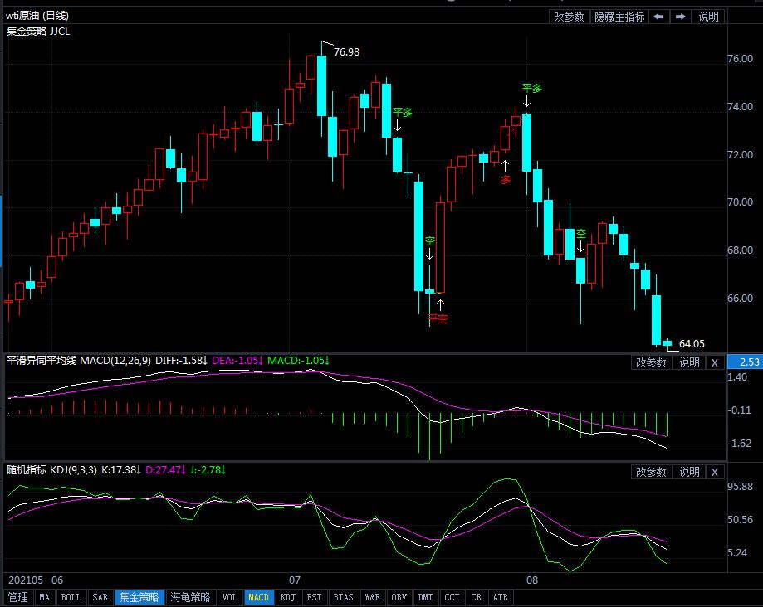Open 说明 in the KDJ panel
The height and width of the screenshot is (607, 763).
(689, 472)
